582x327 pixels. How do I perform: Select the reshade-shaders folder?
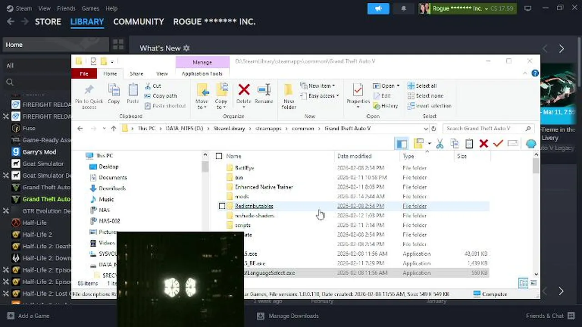(255, 216)
